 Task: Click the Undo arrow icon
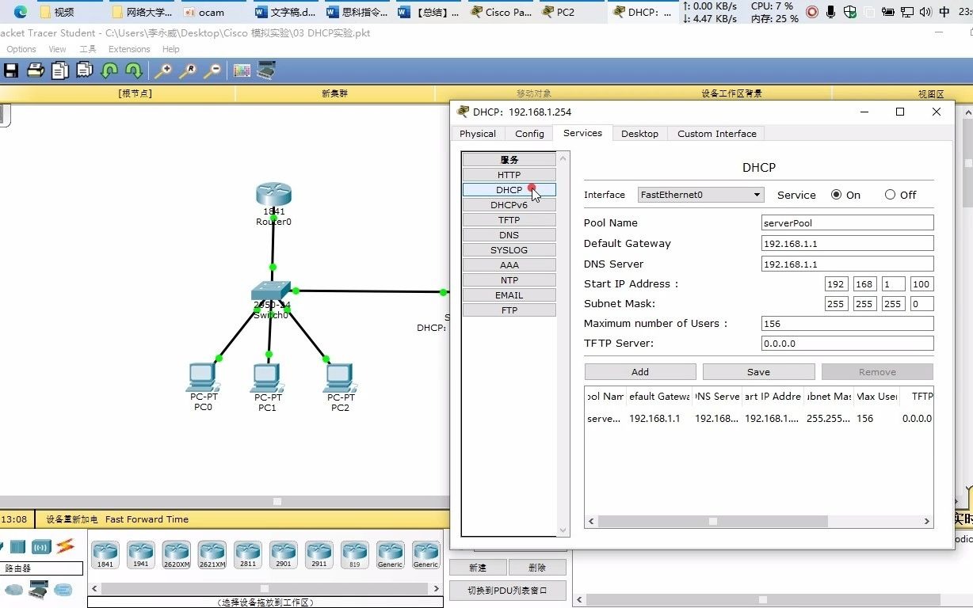109,70
